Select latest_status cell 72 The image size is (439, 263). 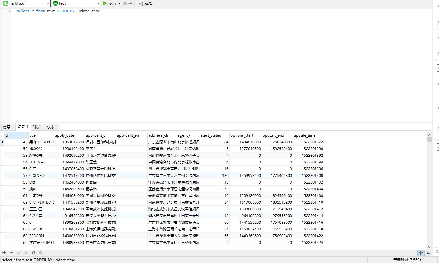coord(214,189)
